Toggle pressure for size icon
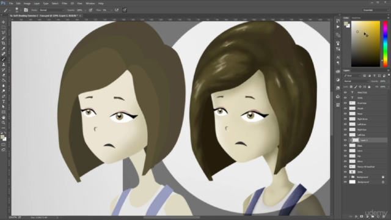Screen dimensions: 391x220 (x=125, y=10)
